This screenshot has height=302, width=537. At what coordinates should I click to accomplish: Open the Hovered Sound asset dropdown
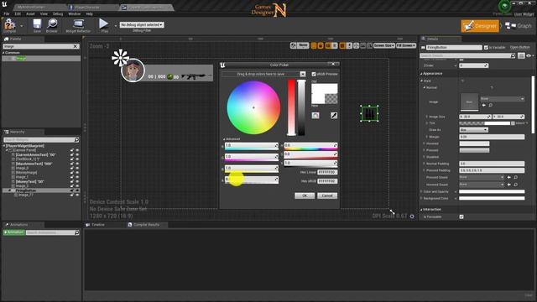pyautogui.click(x=482, y=185)
